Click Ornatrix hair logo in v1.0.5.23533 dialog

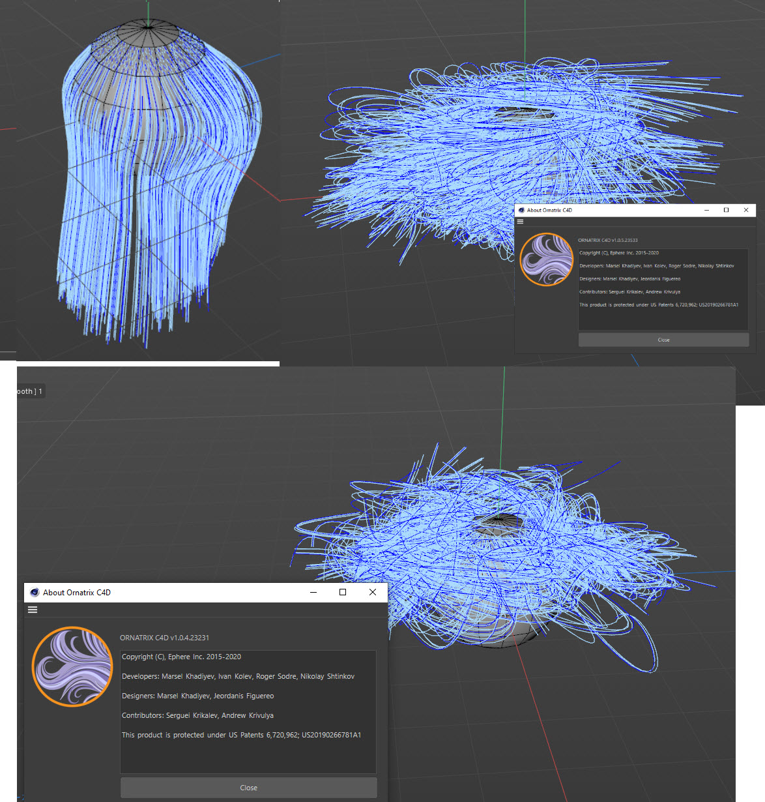click(x=547, y=260)
